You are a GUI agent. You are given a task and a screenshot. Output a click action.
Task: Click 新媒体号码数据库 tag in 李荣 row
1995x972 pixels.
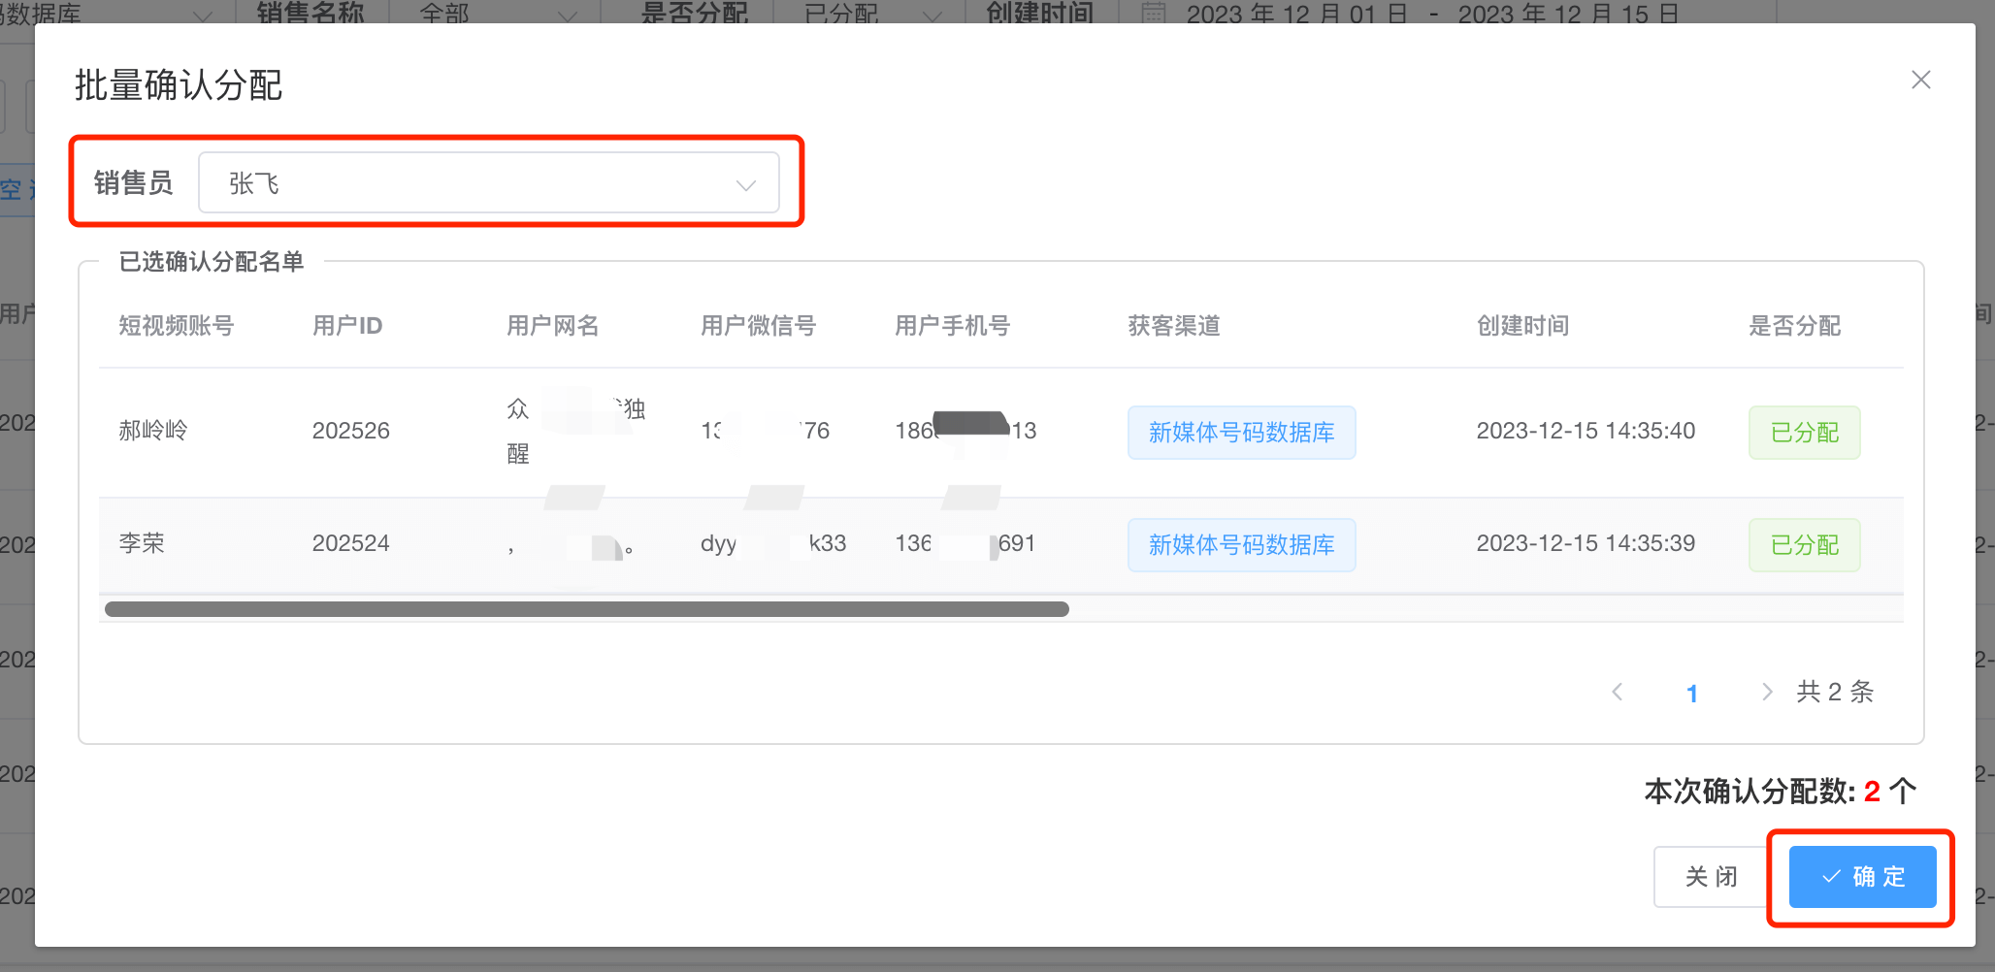pos(1241,545)
